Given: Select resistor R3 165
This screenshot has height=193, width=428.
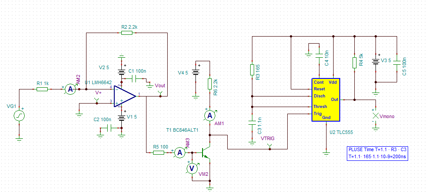Looking at the screenshot, I should pyautogui.click(x=252, y=70).
